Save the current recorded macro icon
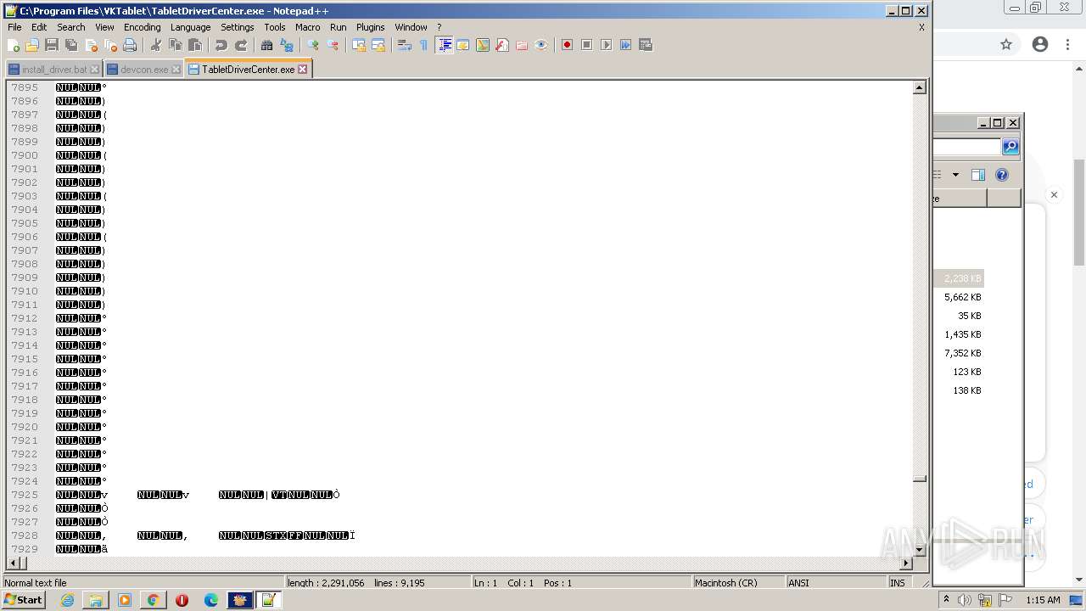This screenshot has width=1086, height=611. (x=646, y=45)
